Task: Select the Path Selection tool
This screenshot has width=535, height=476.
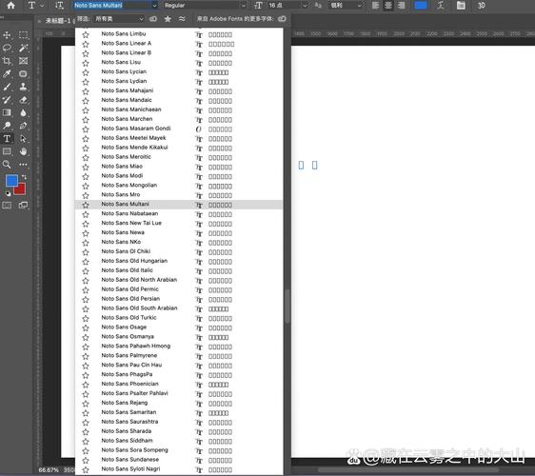Action: pyautogui.click(x=23, y=139)
